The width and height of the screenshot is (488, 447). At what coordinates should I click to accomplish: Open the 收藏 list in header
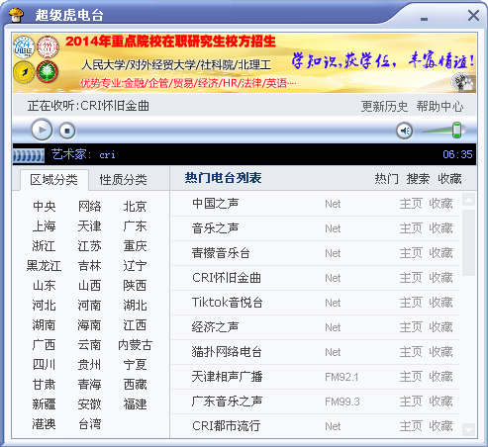(449, 179)
